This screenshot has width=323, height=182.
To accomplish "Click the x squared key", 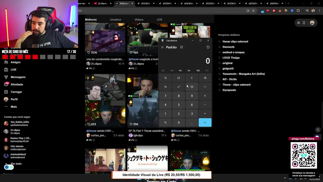I will click(x=179, y=87).
